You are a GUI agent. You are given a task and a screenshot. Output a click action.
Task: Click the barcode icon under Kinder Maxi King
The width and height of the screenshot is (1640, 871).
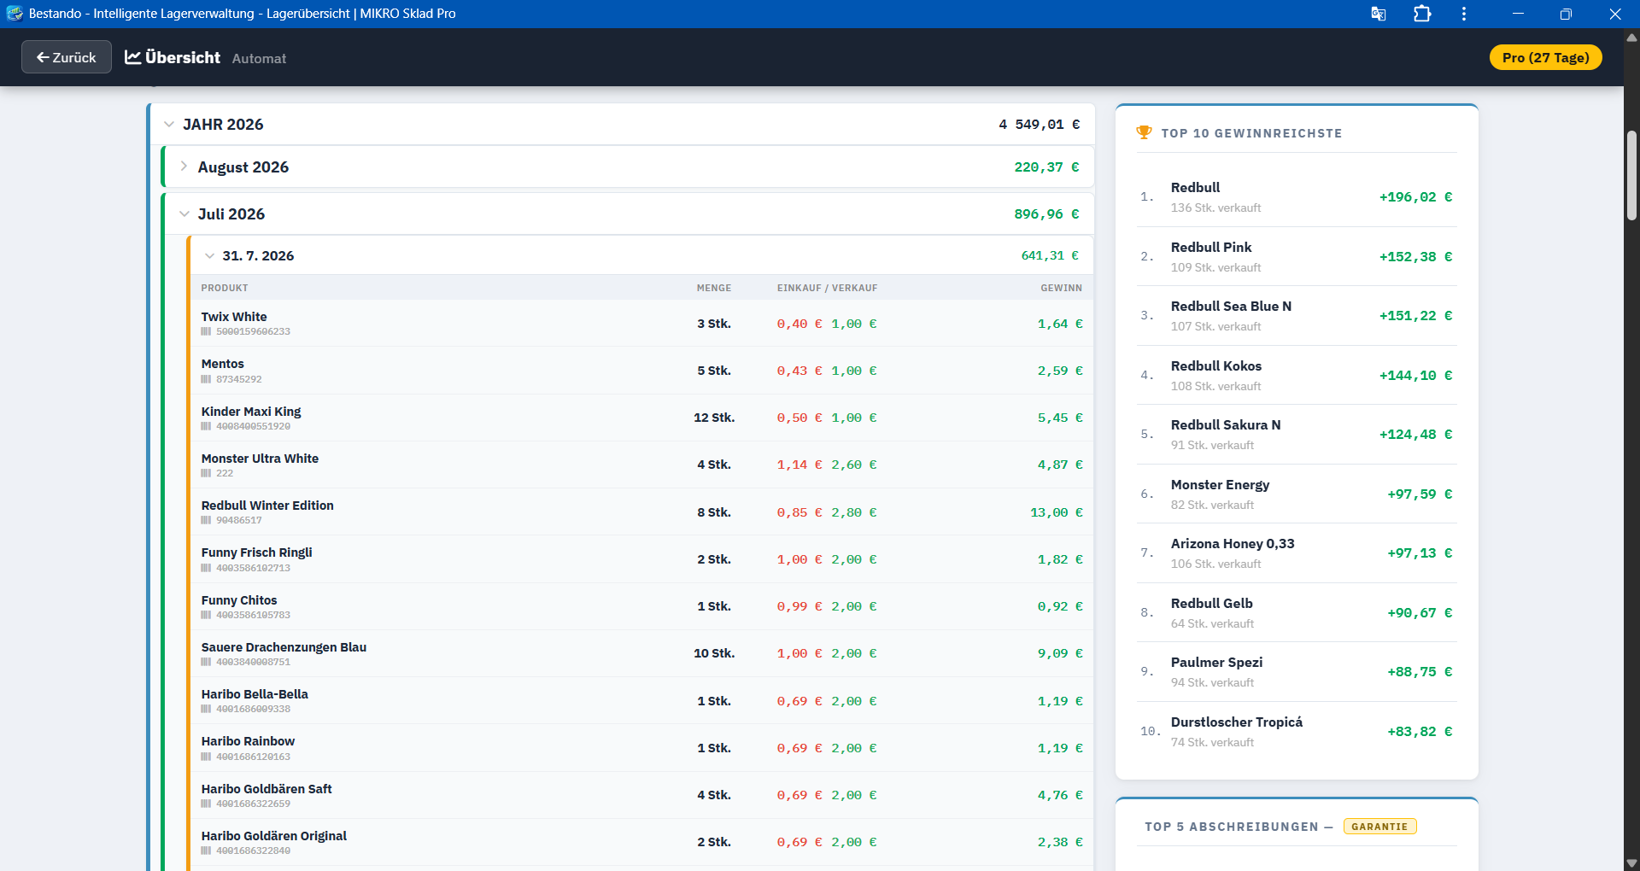206,426
